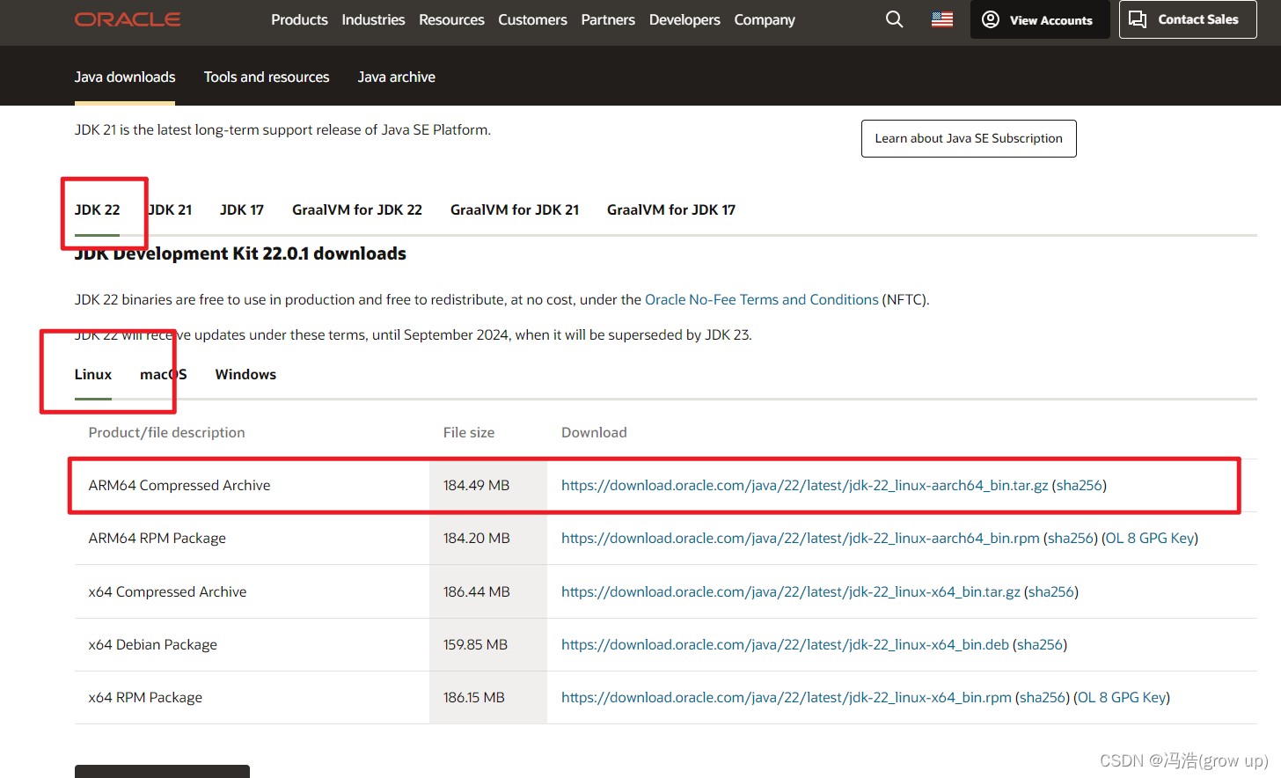Switch to the Java downloads tab

tap(125, 77)
